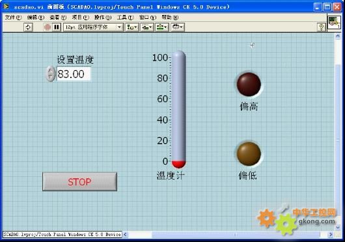This screenshot has height=242, width=345.
Task: Open the Reorder toolbar tool
Action: coord(178,27)
